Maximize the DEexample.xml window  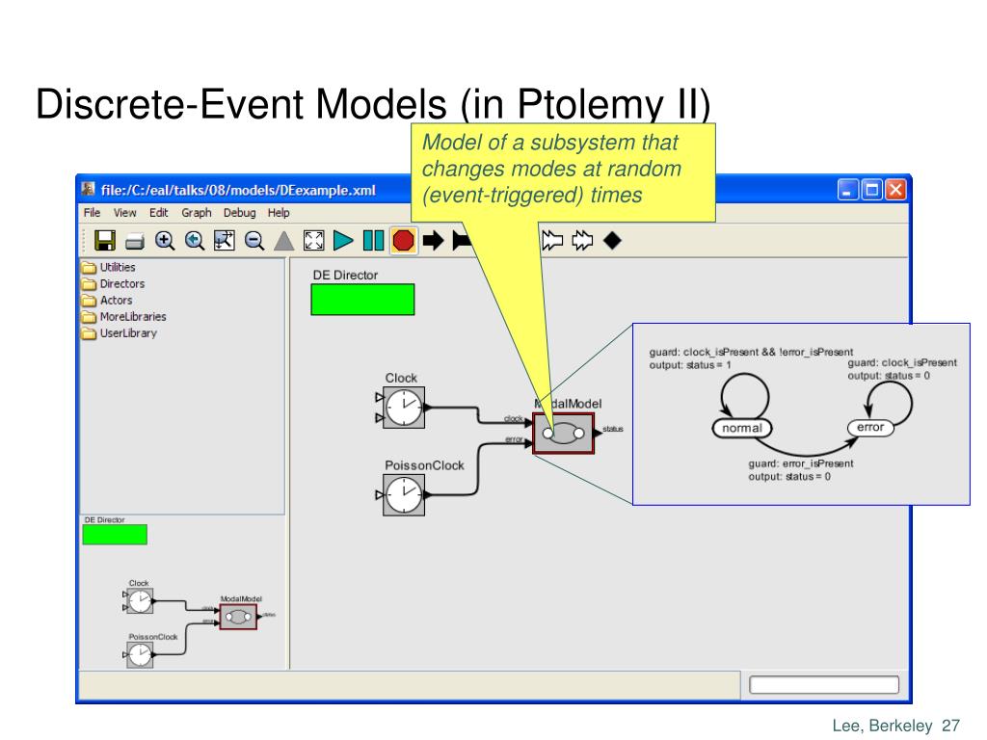(871, 190)
